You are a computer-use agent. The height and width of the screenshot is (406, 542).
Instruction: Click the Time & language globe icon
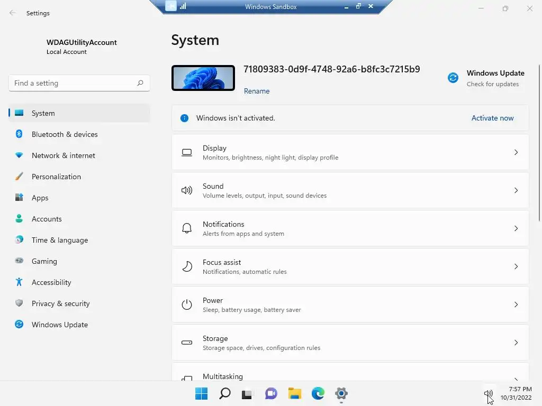[19, 239]
